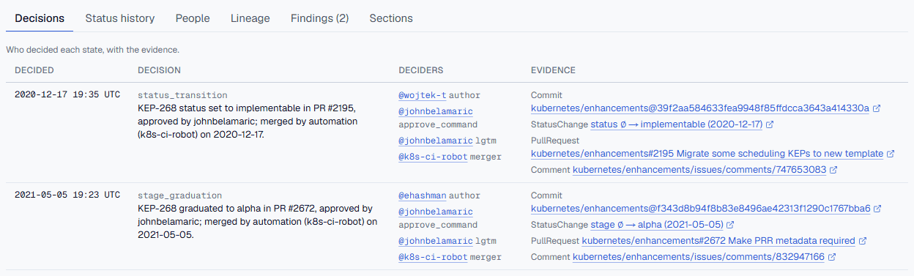This screenshot has width=914, height=276.
Task: Select timestamp 2021-05-05 19:23 UTC
Action: [x=67, y=195]
